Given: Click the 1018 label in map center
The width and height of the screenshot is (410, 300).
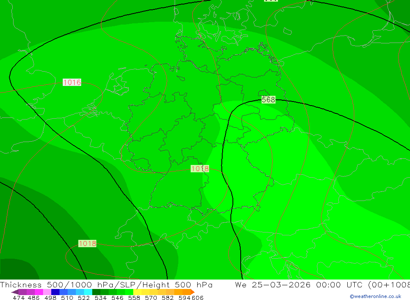Looking at the screenshot, I should (x=200, y=169).
